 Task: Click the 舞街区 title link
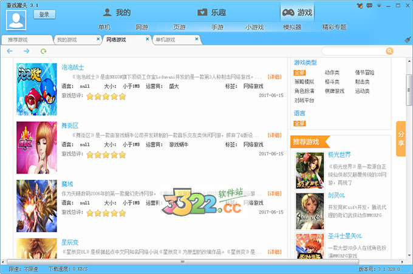(70, 125)
